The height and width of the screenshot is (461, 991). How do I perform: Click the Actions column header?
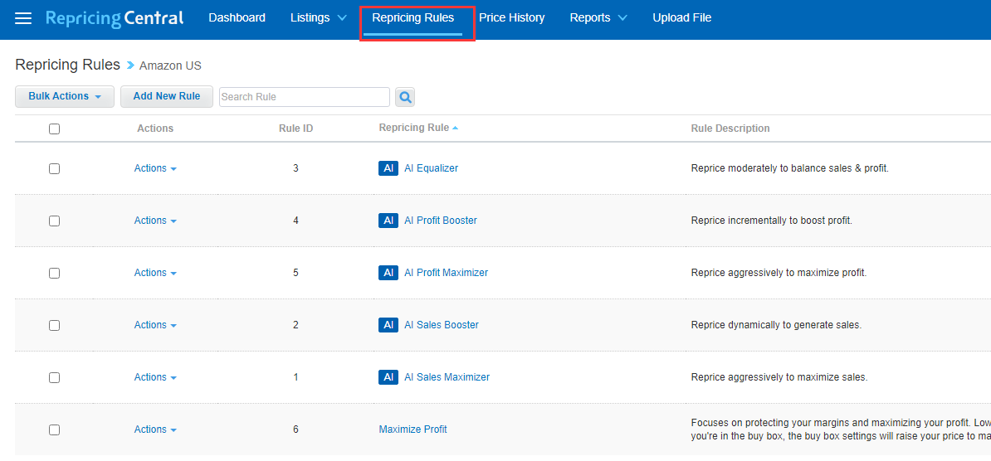155,129
